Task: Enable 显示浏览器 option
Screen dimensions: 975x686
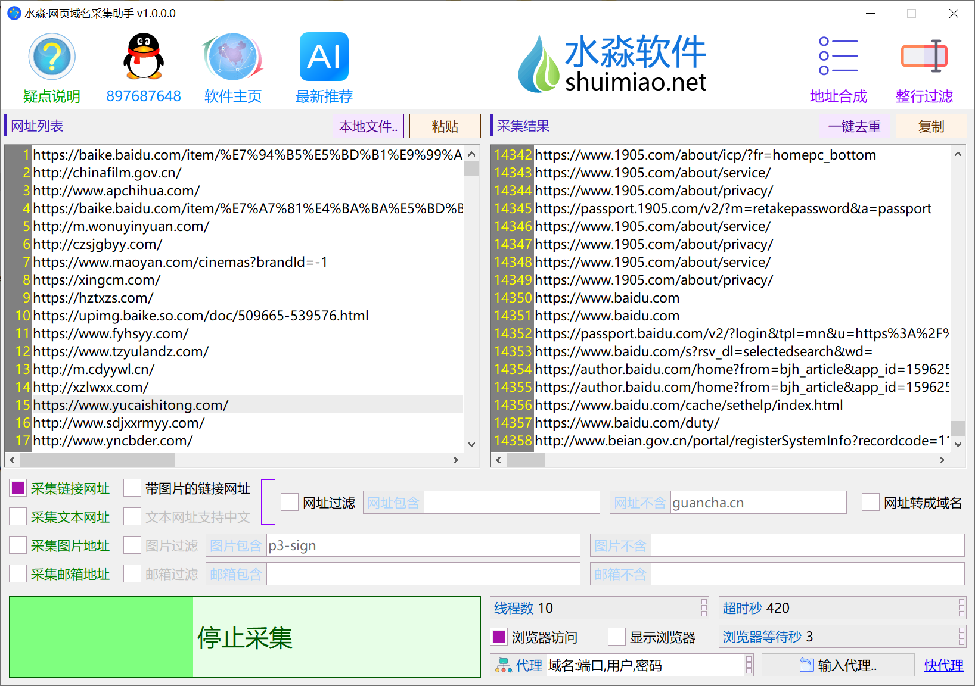Action: [616, 637]
